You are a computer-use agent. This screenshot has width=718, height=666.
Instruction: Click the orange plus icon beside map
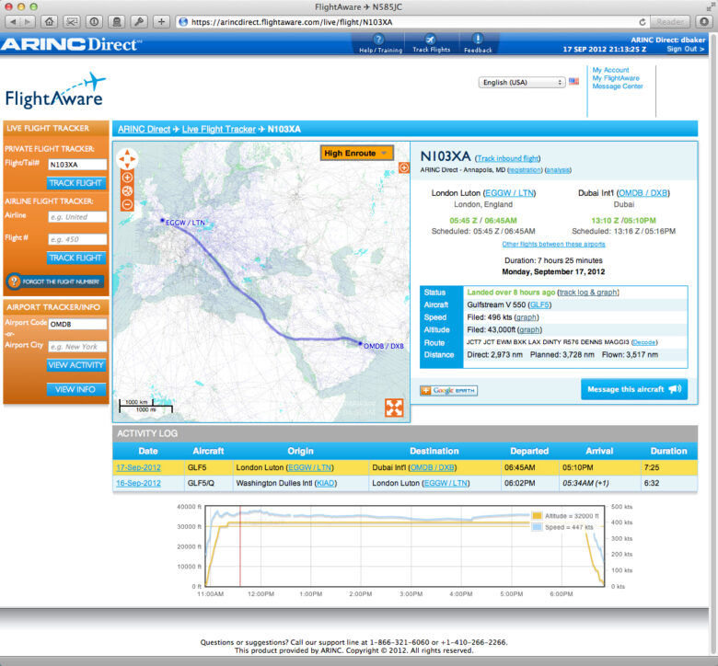[x=403, y=167]
